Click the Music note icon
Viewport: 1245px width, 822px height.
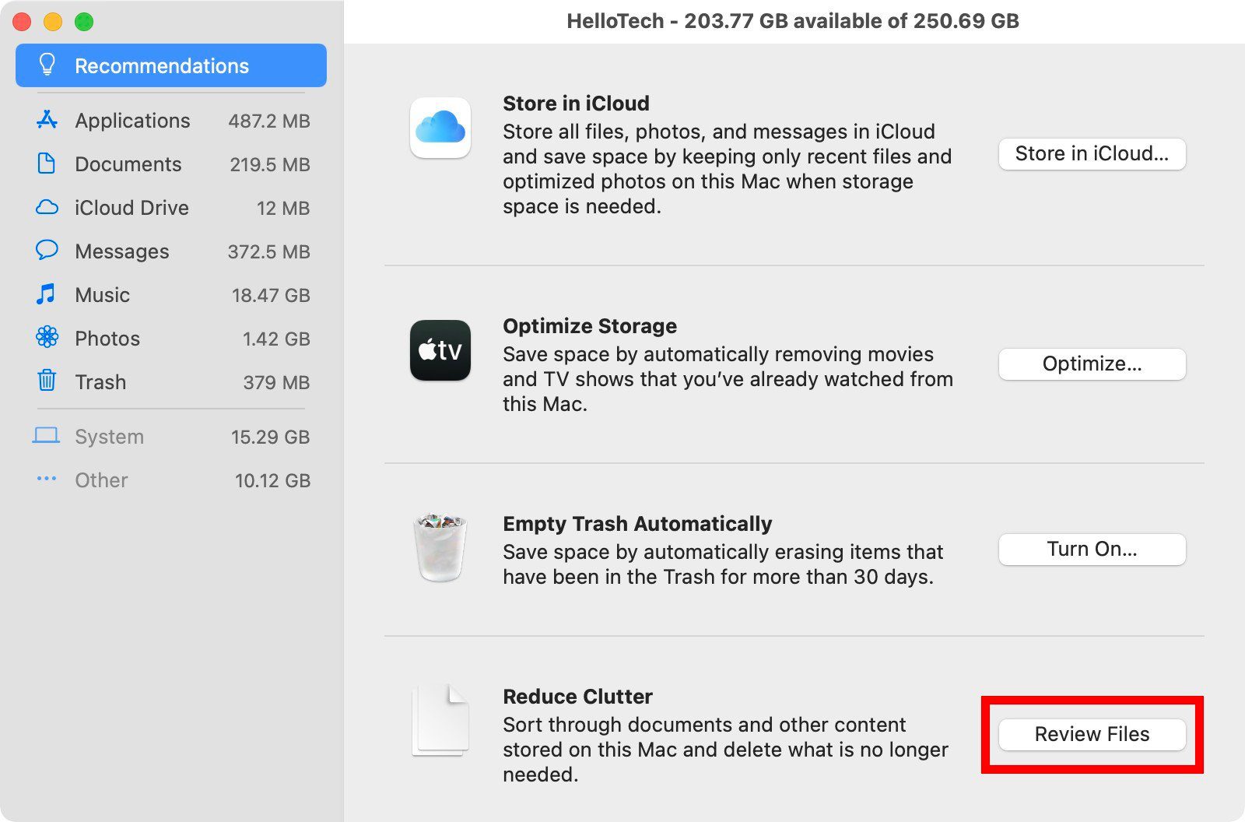(47, 294)
